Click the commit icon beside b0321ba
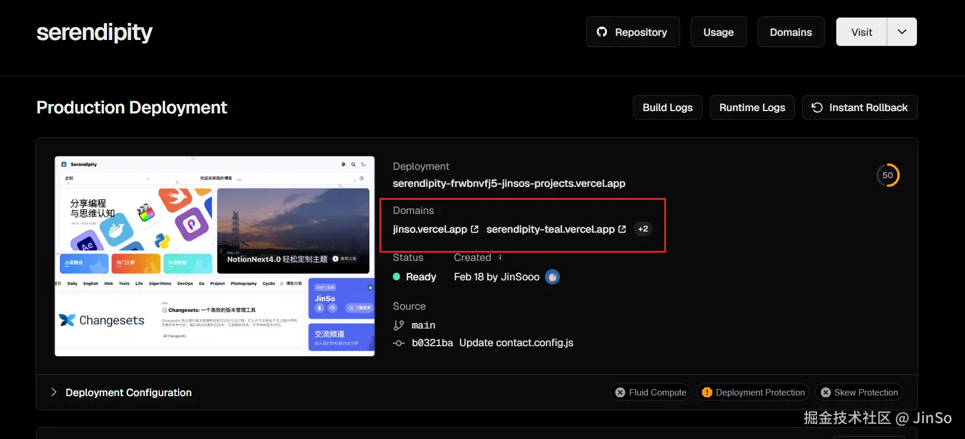 coord(399,343)
